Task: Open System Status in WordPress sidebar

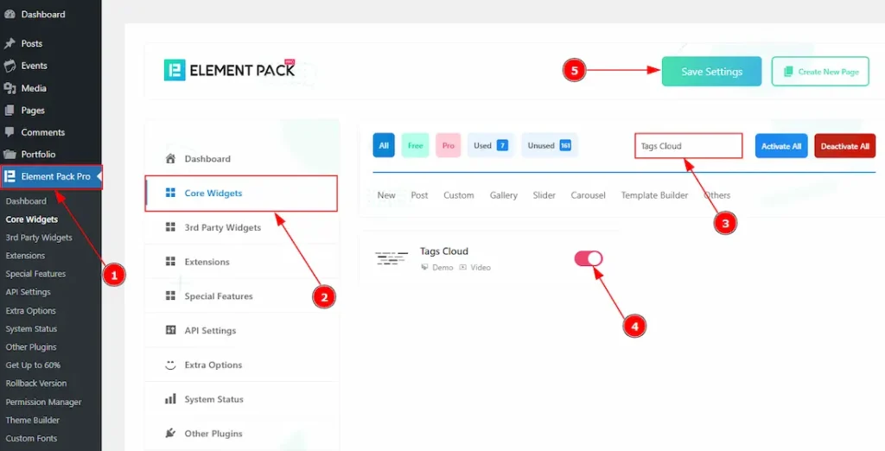Action: [x=31, y=328]
